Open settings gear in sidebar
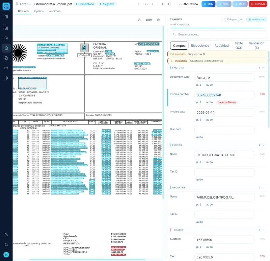 pyautogui.click(x=6, y=78)
